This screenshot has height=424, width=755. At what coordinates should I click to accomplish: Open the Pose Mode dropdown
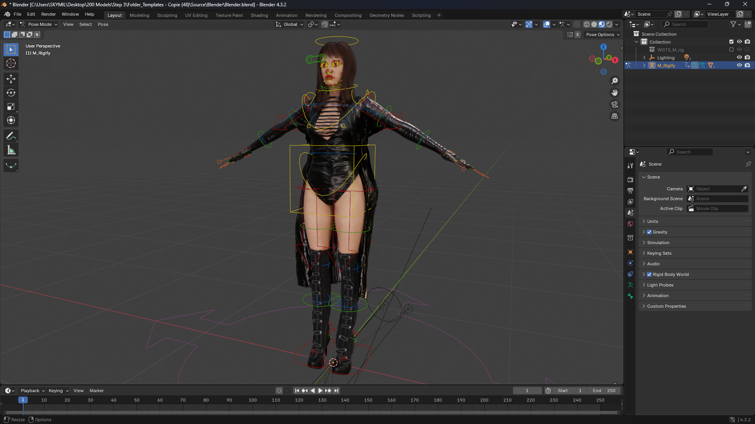39,24
